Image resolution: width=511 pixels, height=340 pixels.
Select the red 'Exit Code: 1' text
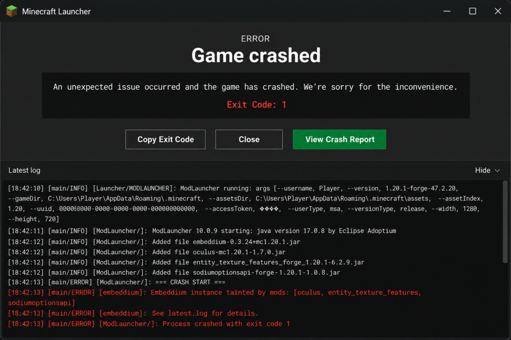[x=256, y=105]
